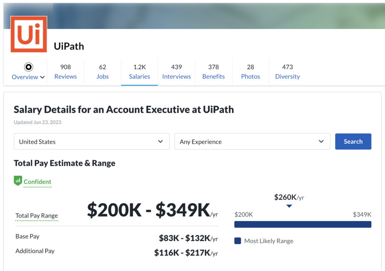
Task: Click the UiPath company logo
Action: (x=29, y=34)
